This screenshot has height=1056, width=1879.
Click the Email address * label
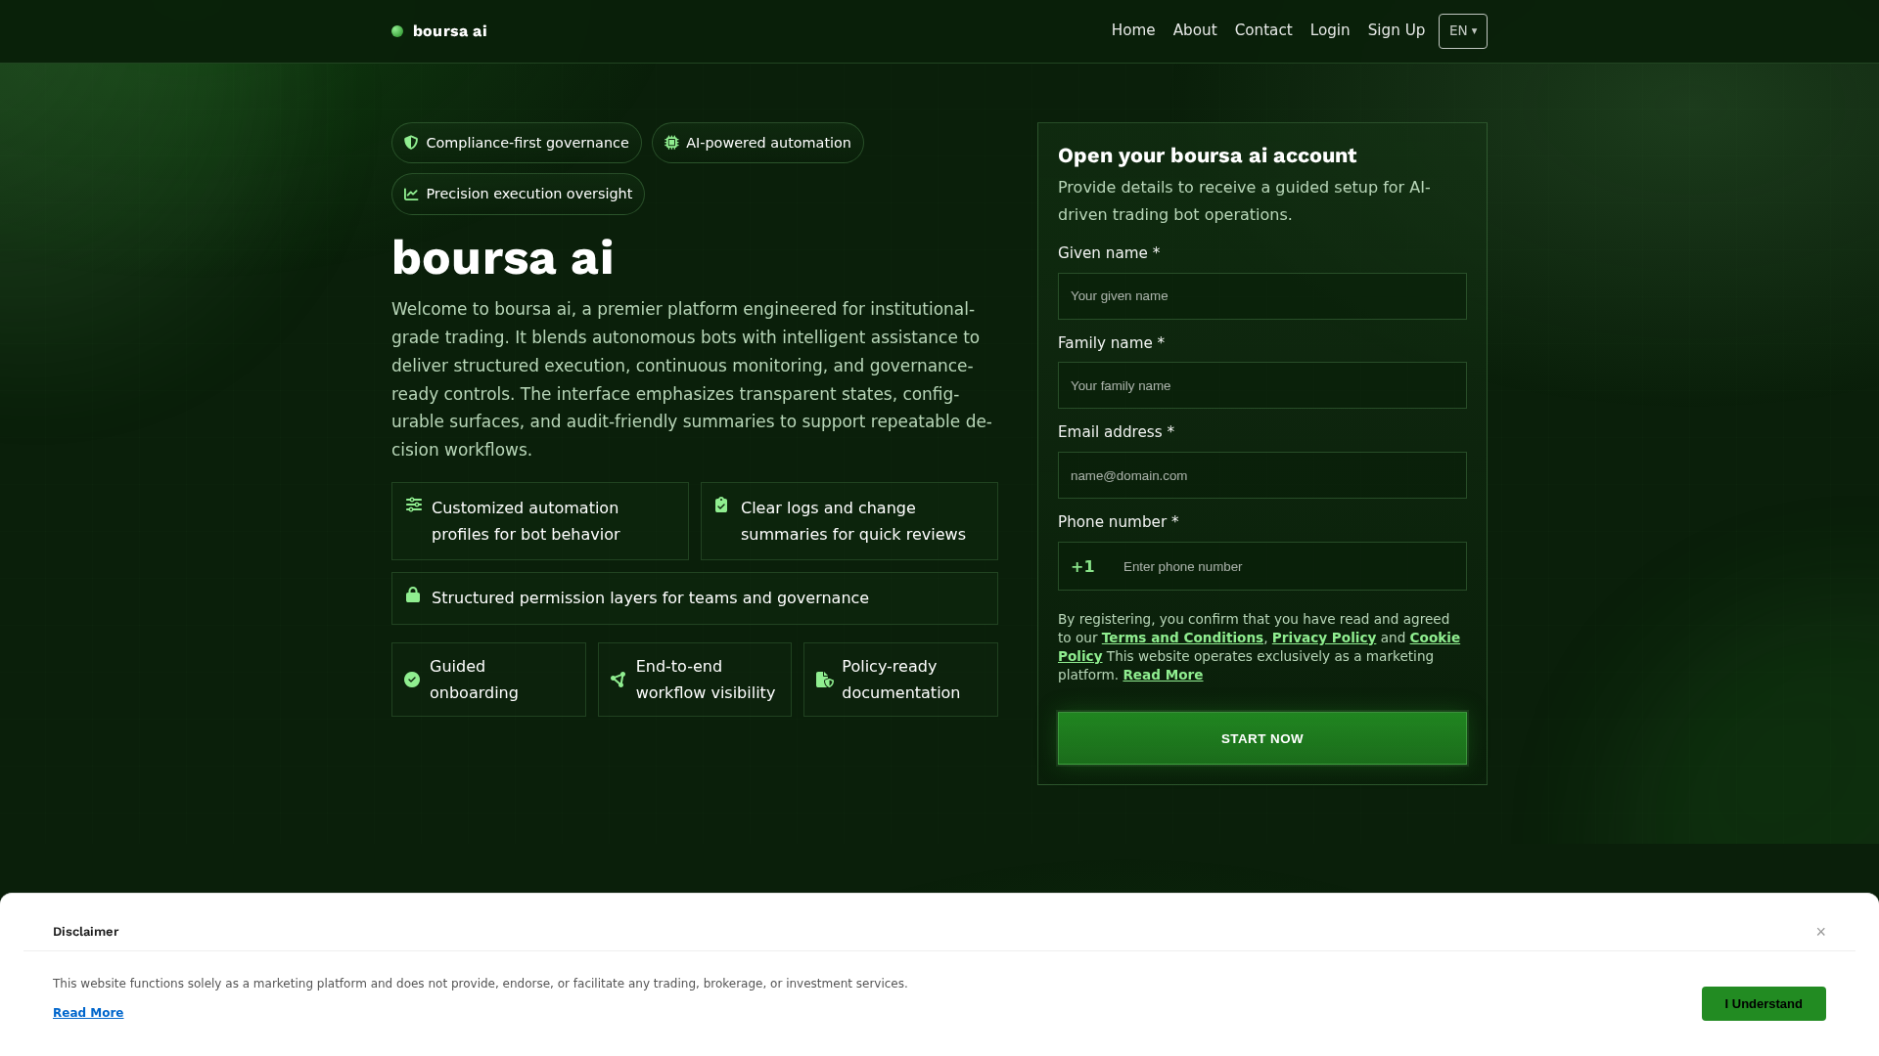pos(1116,432)
